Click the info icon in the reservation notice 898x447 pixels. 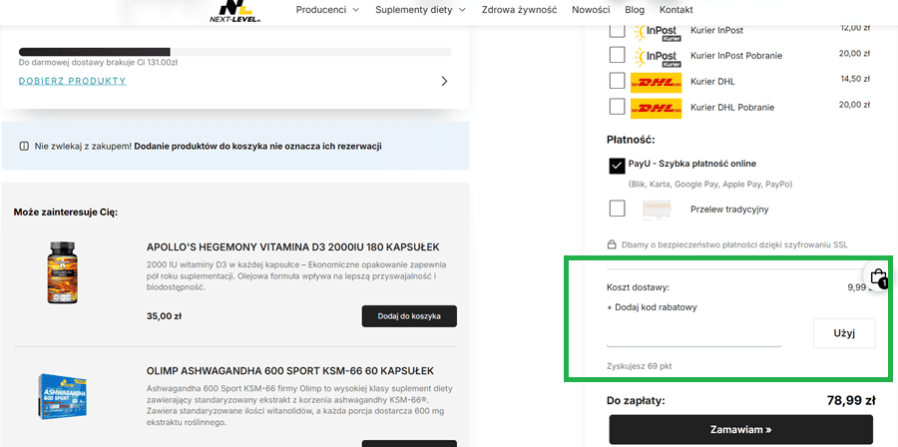(x=24, y=146)
